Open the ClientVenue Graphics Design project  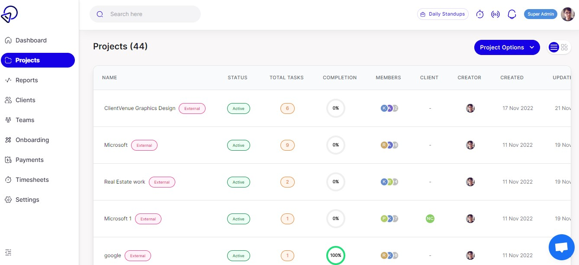(139, 108)
